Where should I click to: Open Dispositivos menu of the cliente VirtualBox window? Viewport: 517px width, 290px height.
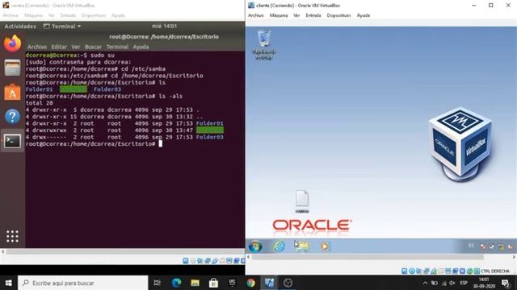point(339,15)
